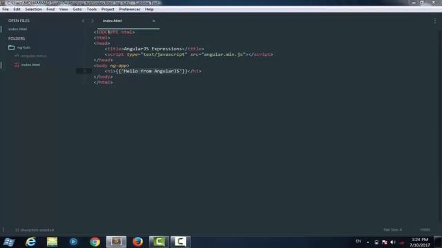Launch Internet Explorer from the taskbar
Viewport: 442px width, 248px height.
coord(30,242)
